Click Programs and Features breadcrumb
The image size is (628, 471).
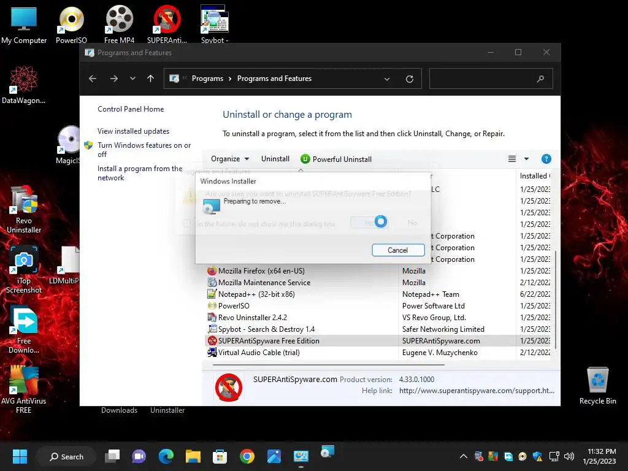274,78
